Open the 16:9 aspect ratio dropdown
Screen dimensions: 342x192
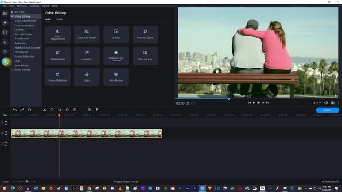point(316,103)
